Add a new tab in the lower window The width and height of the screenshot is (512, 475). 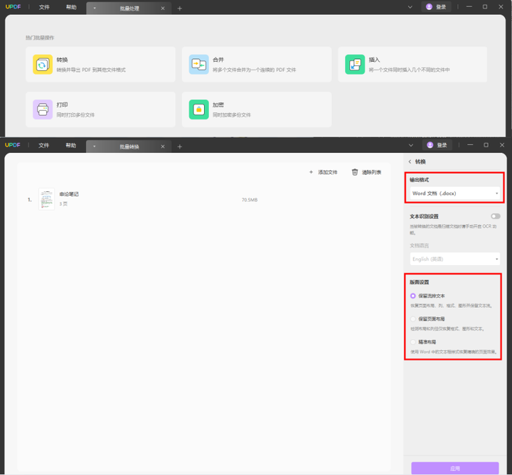pyautogui.click(x=180, y=146)
